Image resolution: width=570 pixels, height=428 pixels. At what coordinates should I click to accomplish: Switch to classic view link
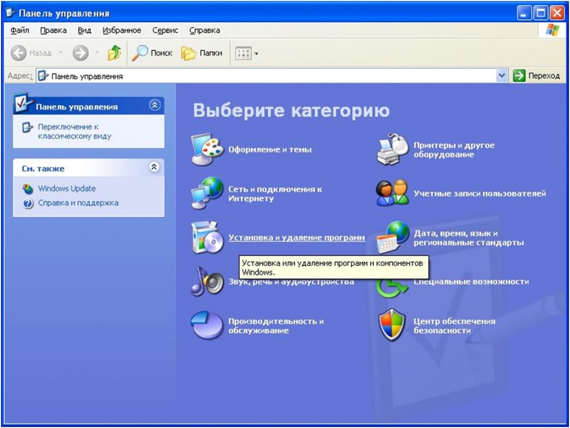coord(74,132)
